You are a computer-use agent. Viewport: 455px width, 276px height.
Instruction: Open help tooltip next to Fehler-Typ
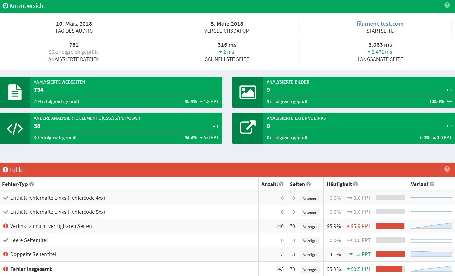point(32,184)
